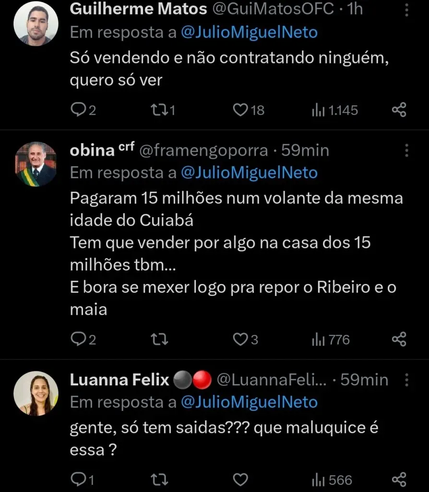The height and width of the screenshot is (492, 429).
Task: Share obina's tweet
Action: [399, 340]
